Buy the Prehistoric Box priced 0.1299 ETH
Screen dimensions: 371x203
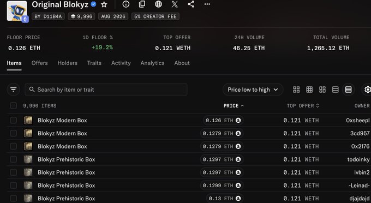point(222,185)
